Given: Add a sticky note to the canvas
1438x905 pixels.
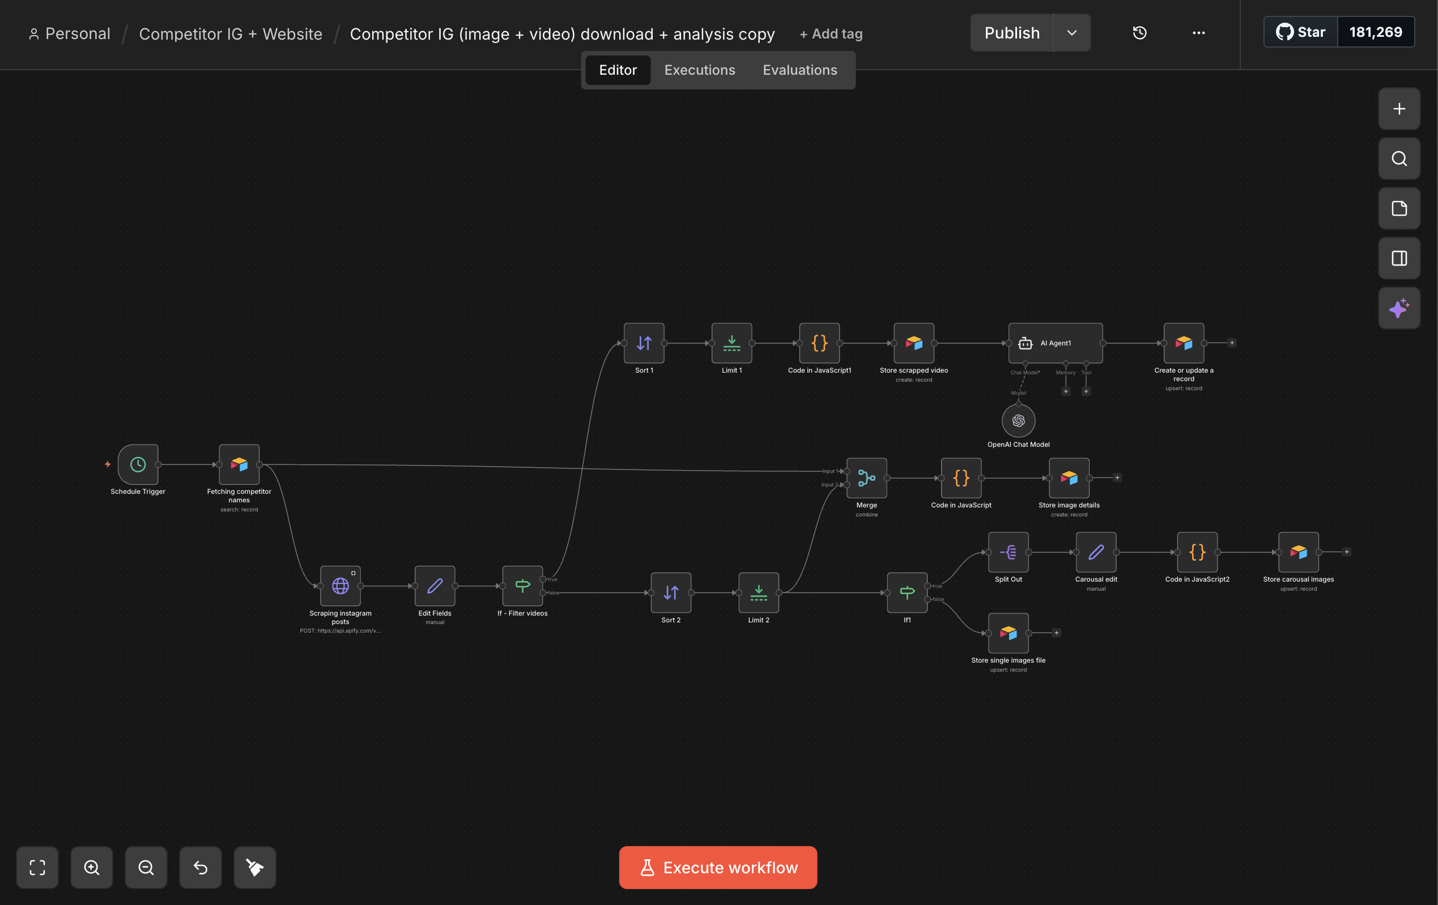Looking at the screenshot, I should pos(1398,208).
